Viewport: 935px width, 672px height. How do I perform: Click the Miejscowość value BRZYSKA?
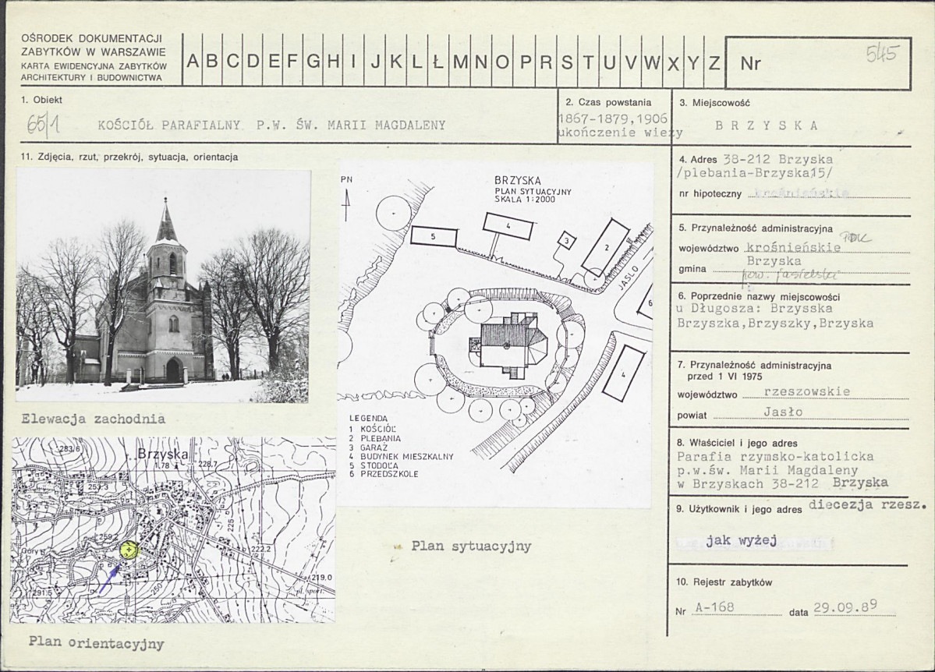click(x=767, y=126)
